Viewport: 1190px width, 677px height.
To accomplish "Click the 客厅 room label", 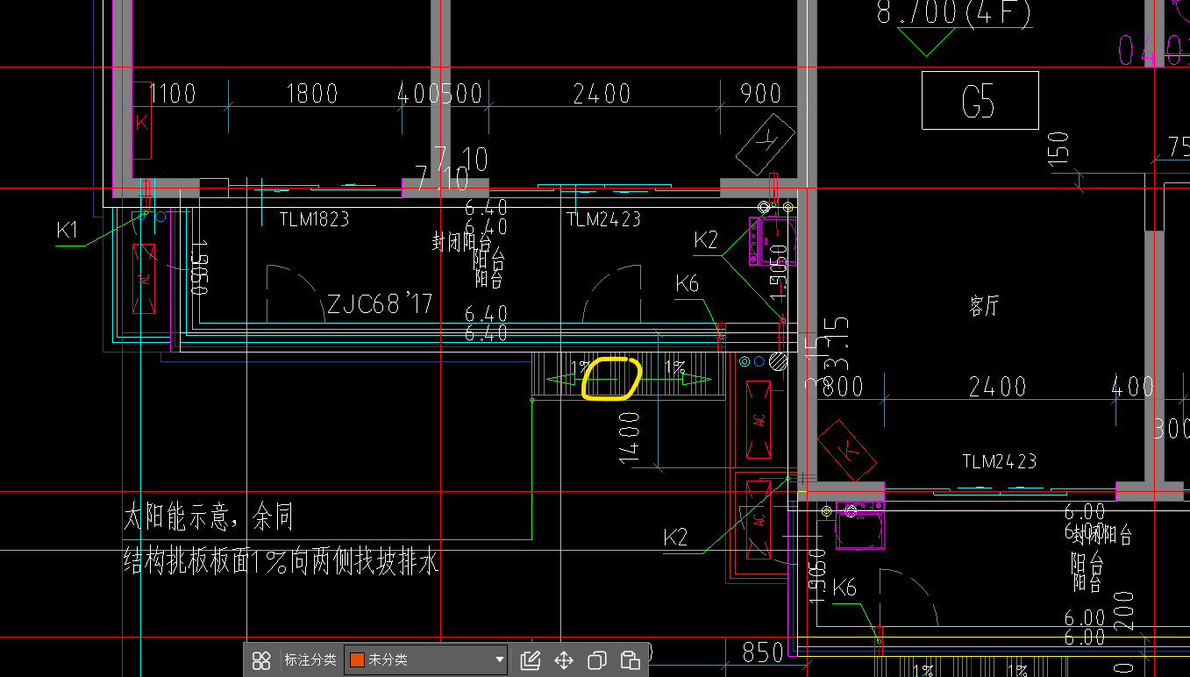I will [x=984, y=306].
